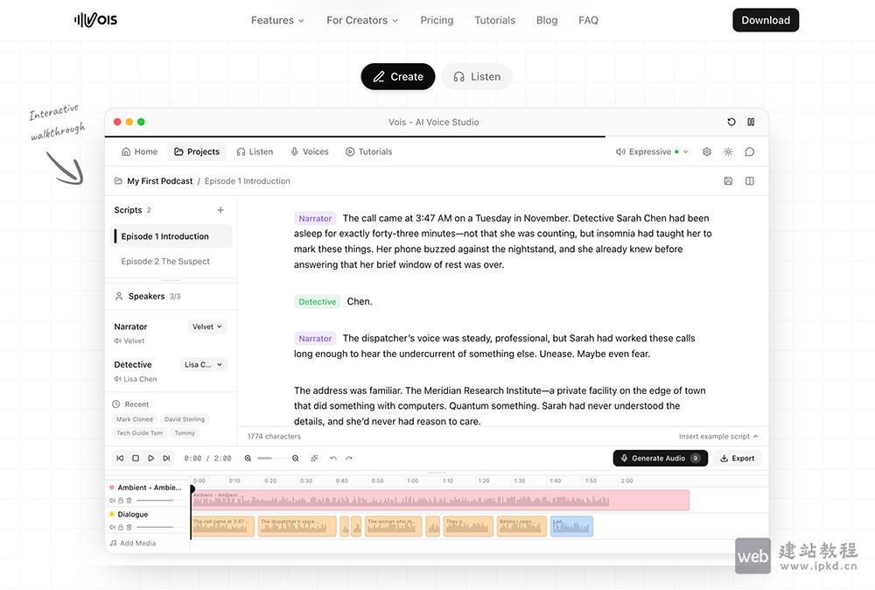Open the settings gear in app toolbar
This screenshot has width=875, height=590.
(x=707, y=151)
